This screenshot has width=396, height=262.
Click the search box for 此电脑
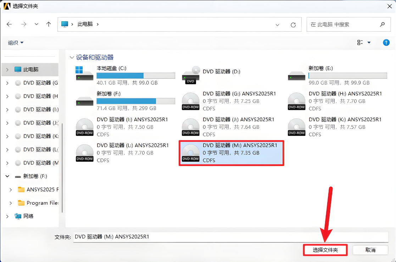[x=348, y=24]
